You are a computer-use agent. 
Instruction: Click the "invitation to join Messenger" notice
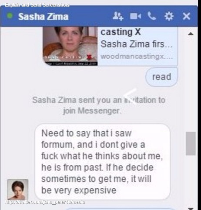coord(99,105)
